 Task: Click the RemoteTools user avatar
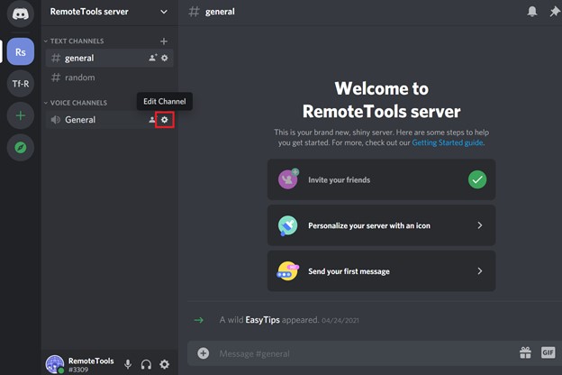coord(54,364)
